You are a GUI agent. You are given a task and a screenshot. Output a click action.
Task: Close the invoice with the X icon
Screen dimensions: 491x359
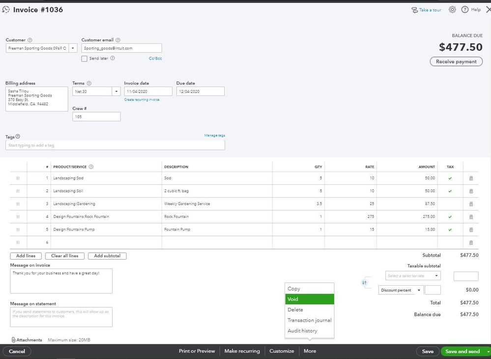(x=488, y=10)
